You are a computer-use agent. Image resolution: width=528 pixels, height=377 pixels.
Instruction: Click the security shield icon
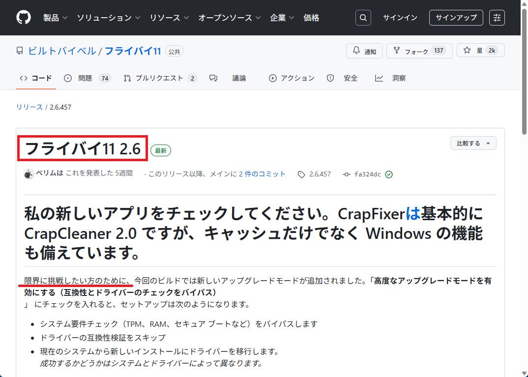(x=330, y=78)
